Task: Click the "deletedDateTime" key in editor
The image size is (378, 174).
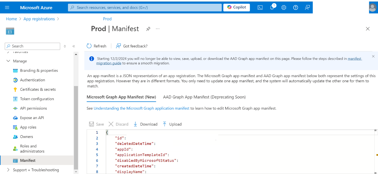Action: [x=136, y=144]
